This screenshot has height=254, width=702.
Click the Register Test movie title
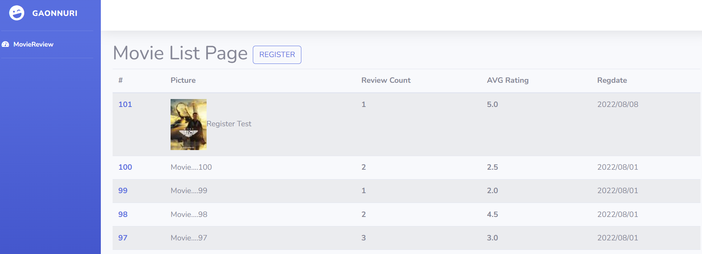pos(229,124)
